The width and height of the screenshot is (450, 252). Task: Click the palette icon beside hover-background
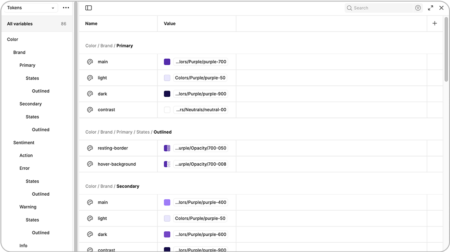[90, 164]
